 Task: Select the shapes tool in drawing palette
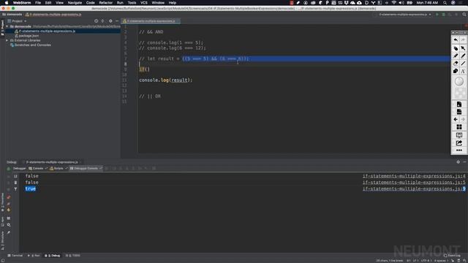click(456, 71)
